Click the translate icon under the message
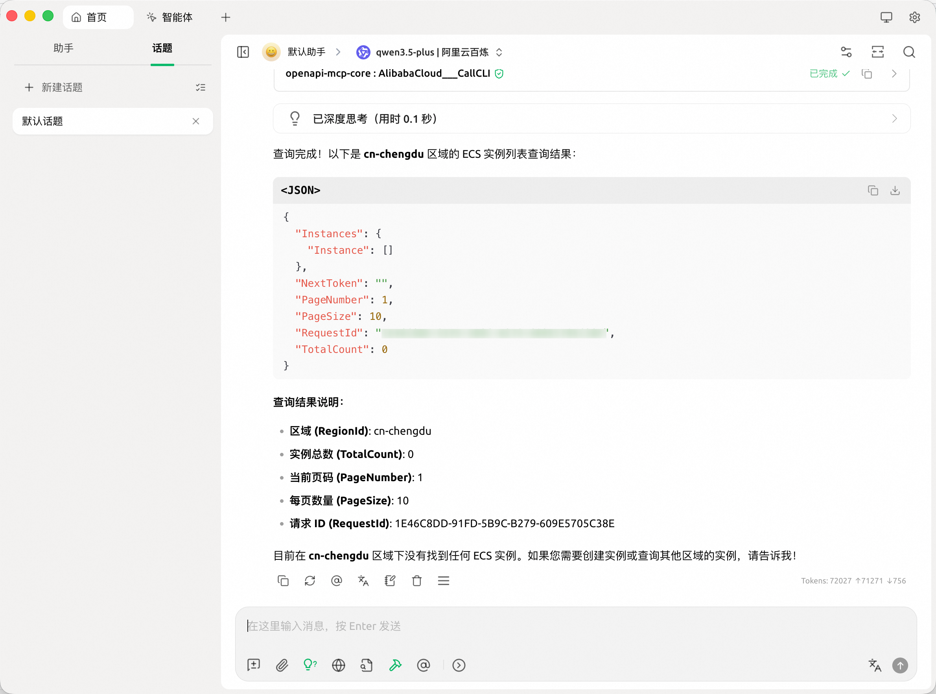This screenshot has width=936, height=694. [363, 581]
